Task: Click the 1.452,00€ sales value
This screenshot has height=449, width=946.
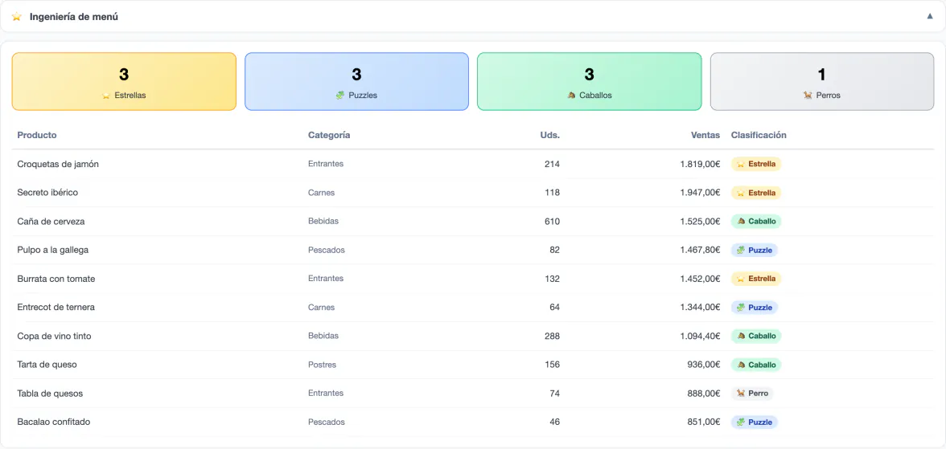Action: click(700, 279)
